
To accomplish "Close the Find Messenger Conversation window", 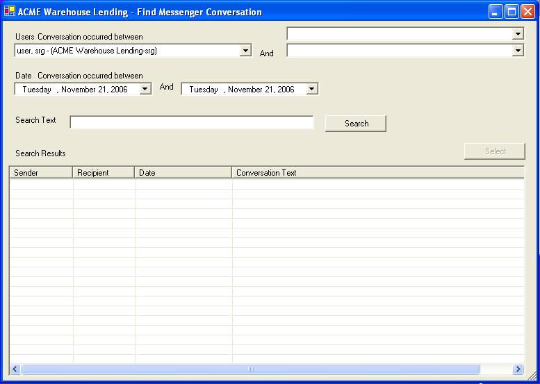I will tap(527, 12).
